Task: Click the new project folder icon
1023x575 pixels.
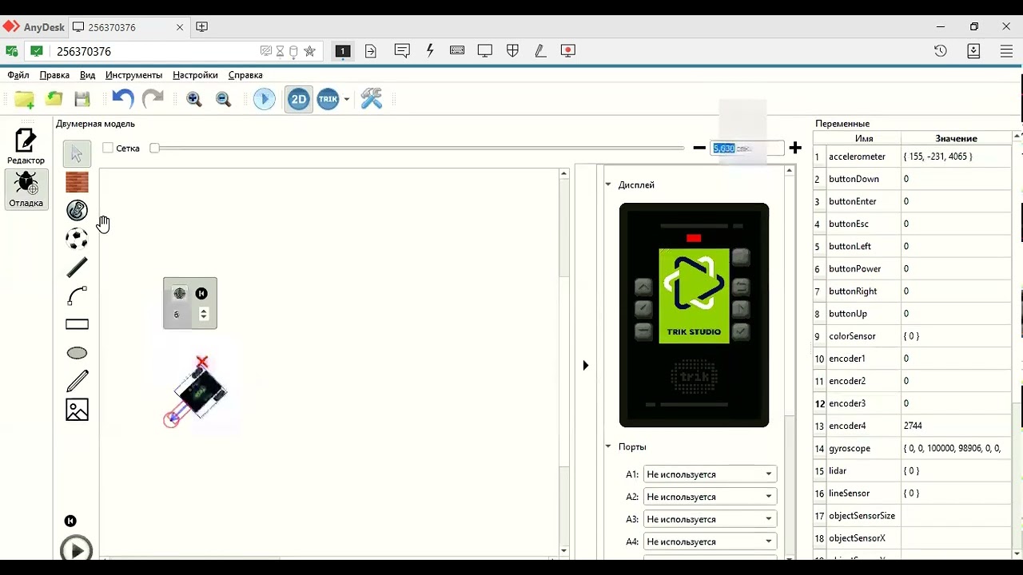Action: point(25,99)
